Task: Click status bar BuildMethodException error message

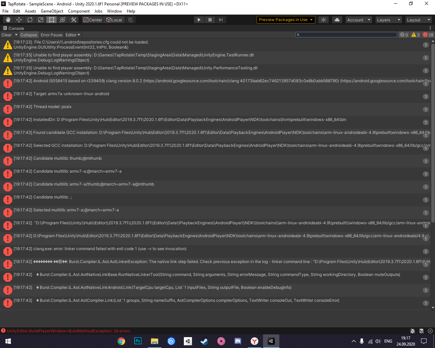Action: click(x=68, y=331)
